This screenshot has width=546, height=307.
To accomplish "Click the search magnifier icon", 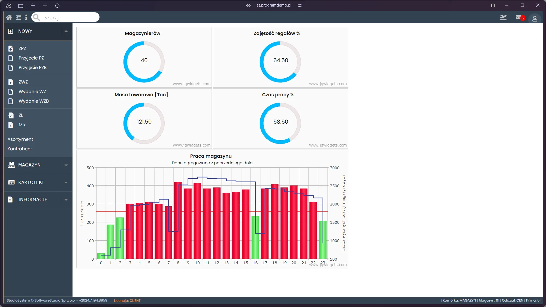I will [37, 17].
